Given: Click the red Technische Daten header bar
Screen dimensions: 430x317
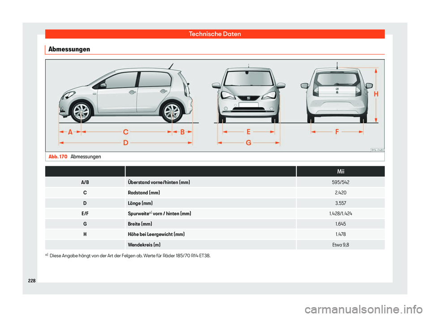Looking at the screenshot, I should point(215,34).
